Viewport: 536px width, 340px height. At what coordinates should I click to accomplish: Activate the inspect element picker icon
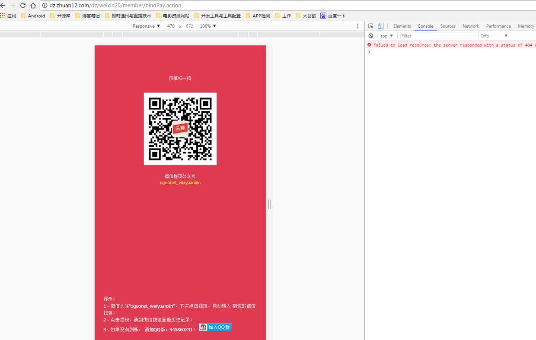coord(371,26)
